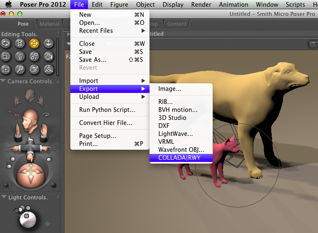Click the camera icon in preview toolbar
This screenshot has height=233, width=318.
(x=313, y=44)
